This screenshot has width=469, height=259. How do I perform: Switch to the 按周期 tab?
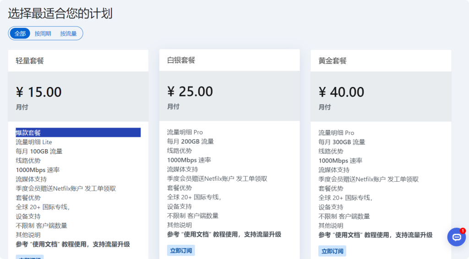tap(43, 33)
